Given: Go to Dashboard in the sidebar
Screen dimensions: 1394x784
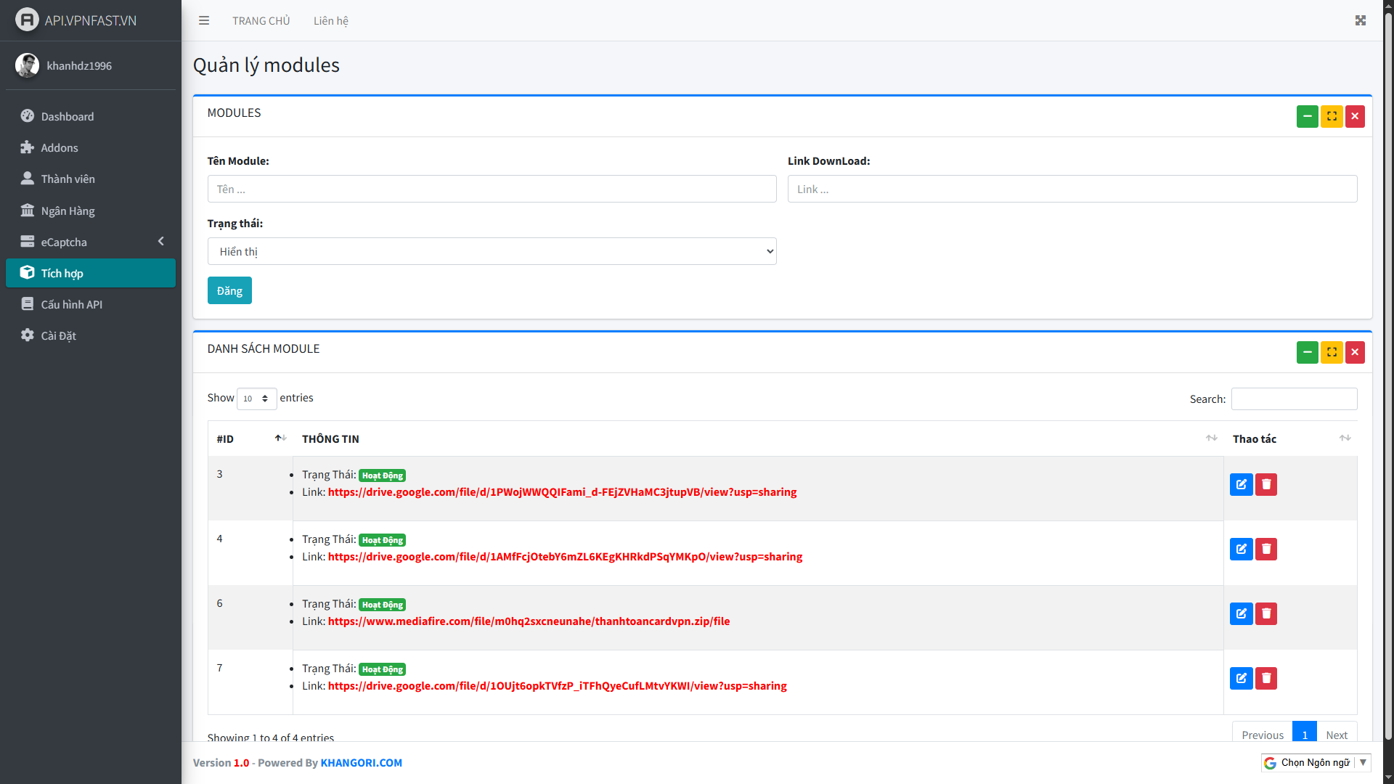Looking at the screenshot, I should pos(68,116).
